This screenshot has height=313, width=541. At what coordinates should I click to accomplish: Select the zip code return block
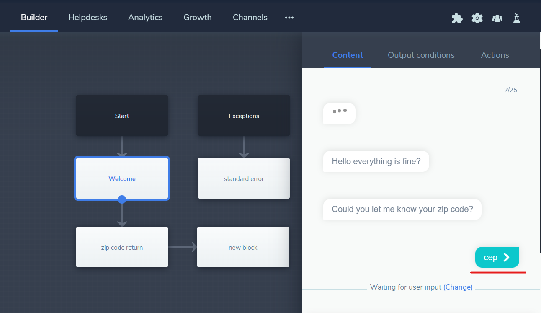(x=122, y=247)
